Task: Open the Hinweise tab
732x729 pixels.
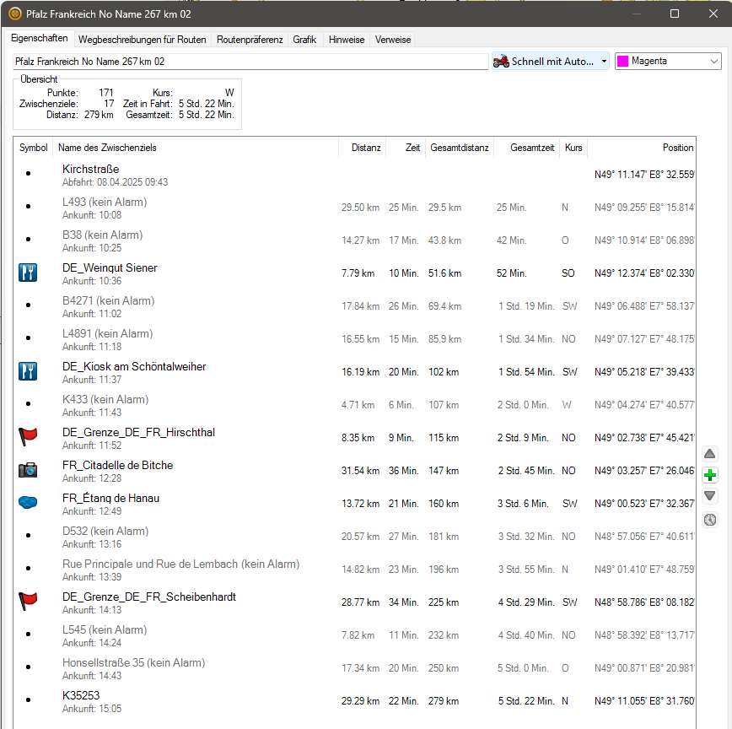Action: pos(347,40)
